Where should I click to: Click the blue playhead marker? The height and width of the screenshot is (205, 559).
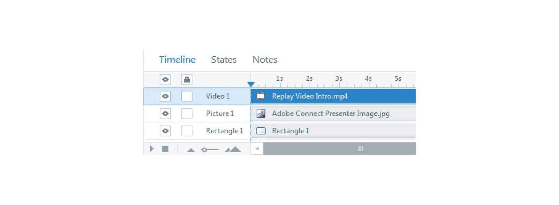click(x=251, y=85)
